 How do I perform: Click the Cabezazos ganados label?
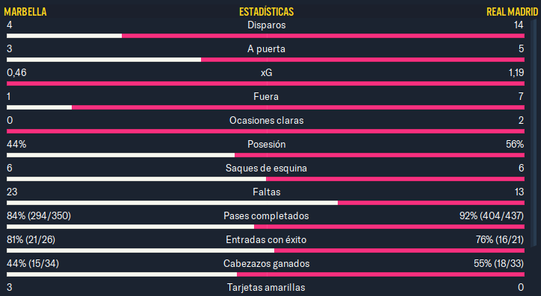266,264
